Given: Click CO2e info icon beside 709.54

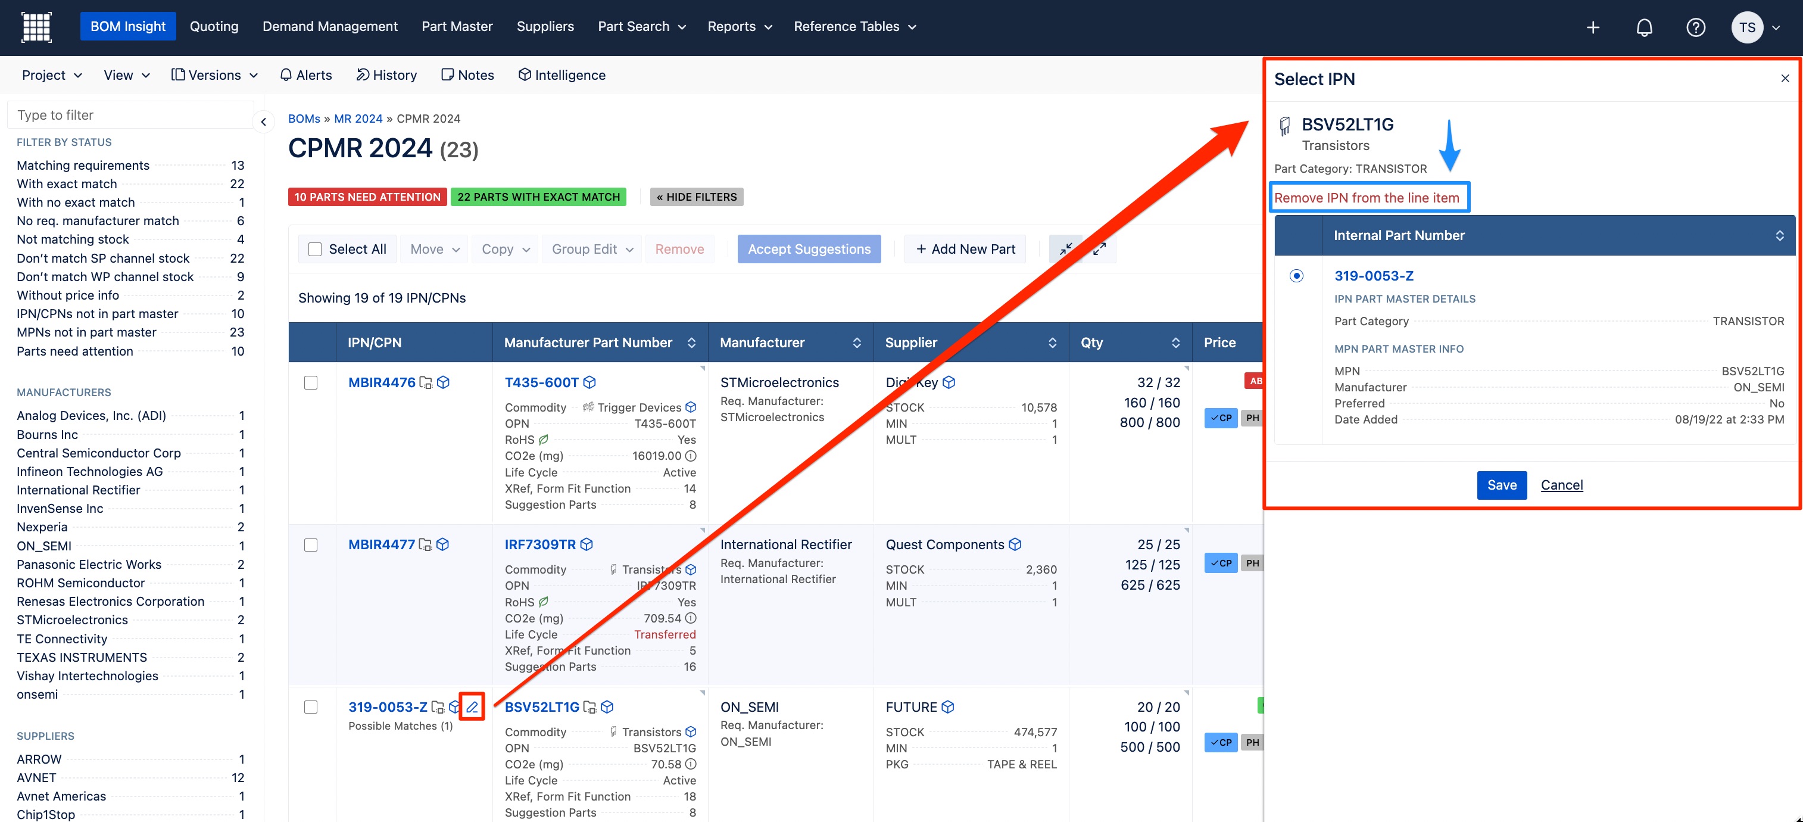Looking at the screenshot, I should (x=691, y=618).
